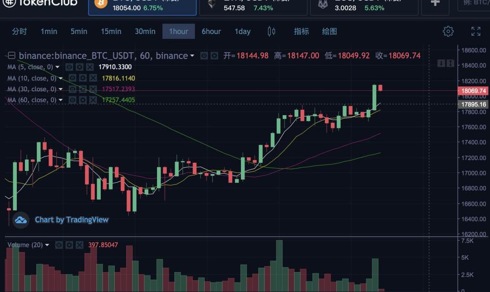Open settings gear for binance_BTC_USDT series

[x=214, y=56]
